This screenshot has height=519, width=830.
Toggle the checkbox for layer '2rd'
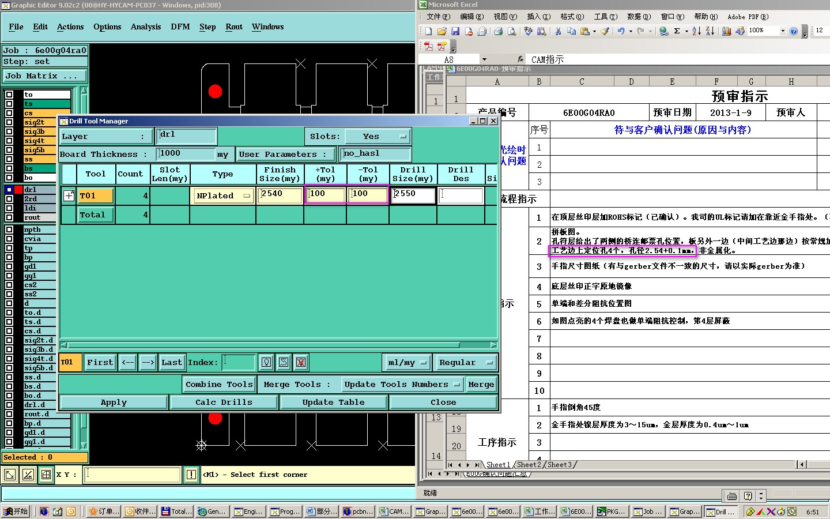pos(9,198)
